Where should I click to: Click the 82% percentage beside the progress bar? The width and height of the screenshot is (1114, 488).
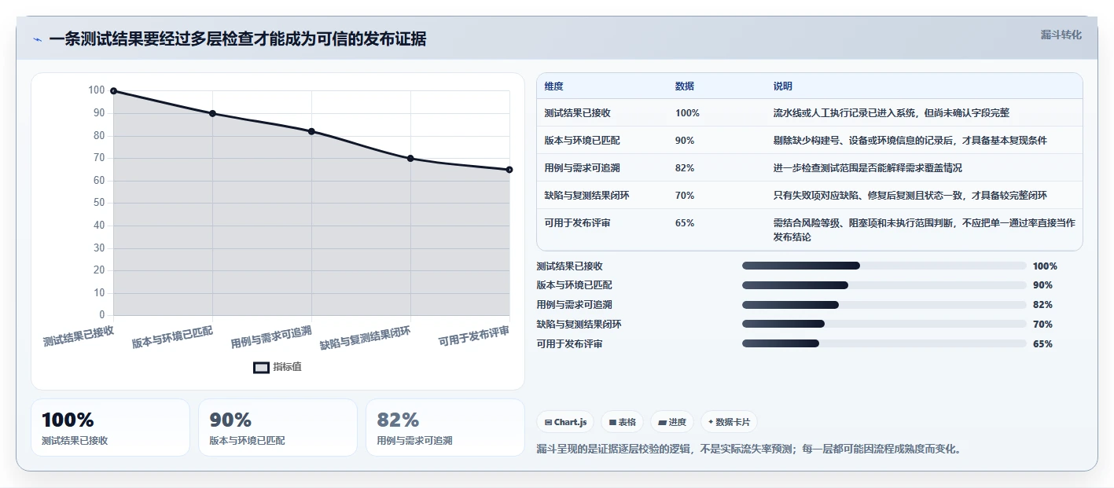pyautogui.click(x=1042, y=305)
